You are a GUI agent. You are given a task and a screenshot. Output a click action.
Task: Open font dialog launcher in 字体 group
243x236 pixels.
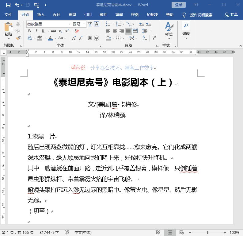click(x=100, y=46)
